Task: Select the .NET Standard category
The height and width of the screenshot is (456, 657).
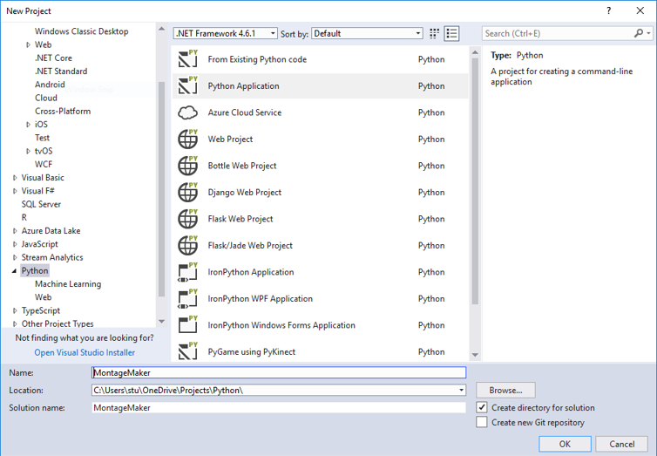Action: [61, 71]
